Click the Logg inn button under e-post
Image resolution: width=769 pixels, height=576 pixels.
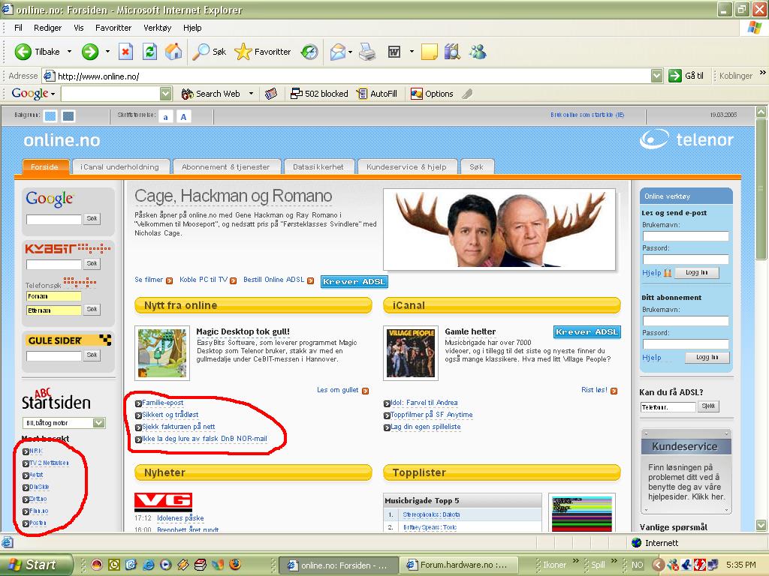(x=696, y=273)
